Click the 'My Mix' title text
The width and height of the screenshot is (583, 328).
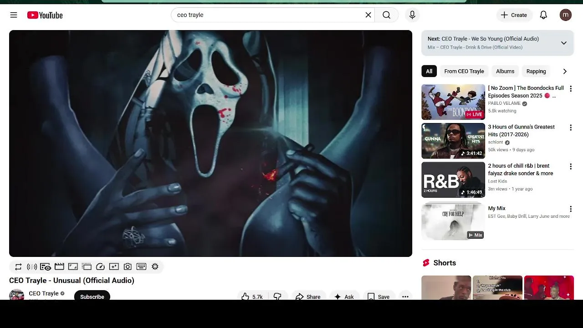click(496, 208)
